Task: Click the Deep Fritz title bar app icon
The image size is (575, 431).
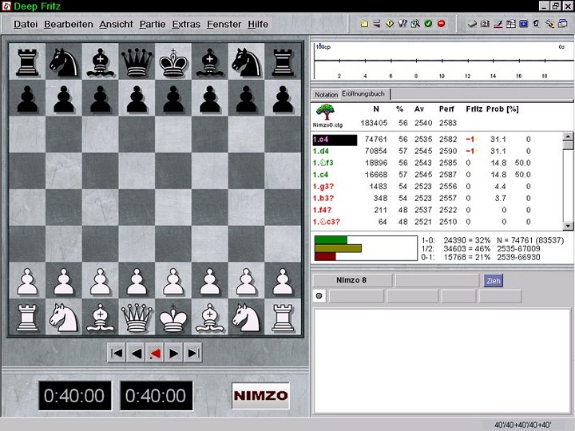Action: (x=6, y=6)
